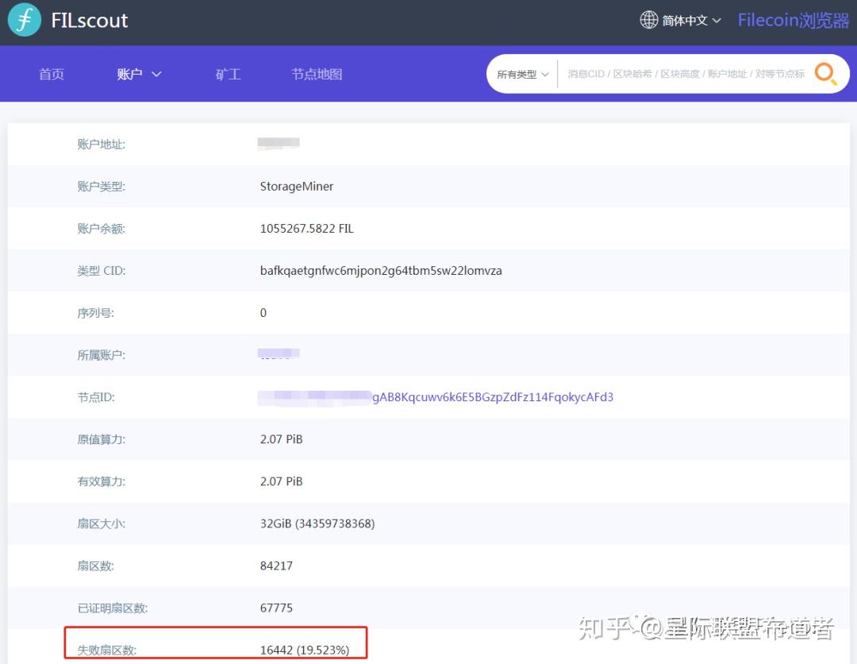
Task: Select the StorageMiner account type value
Action: (x=297, y=187)
